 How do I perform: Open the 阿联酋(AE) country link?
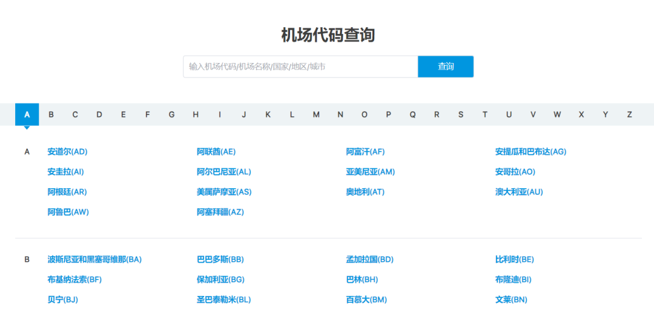216,152
